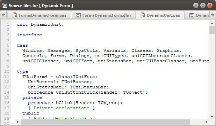Click the window title icon

point(5,5)
